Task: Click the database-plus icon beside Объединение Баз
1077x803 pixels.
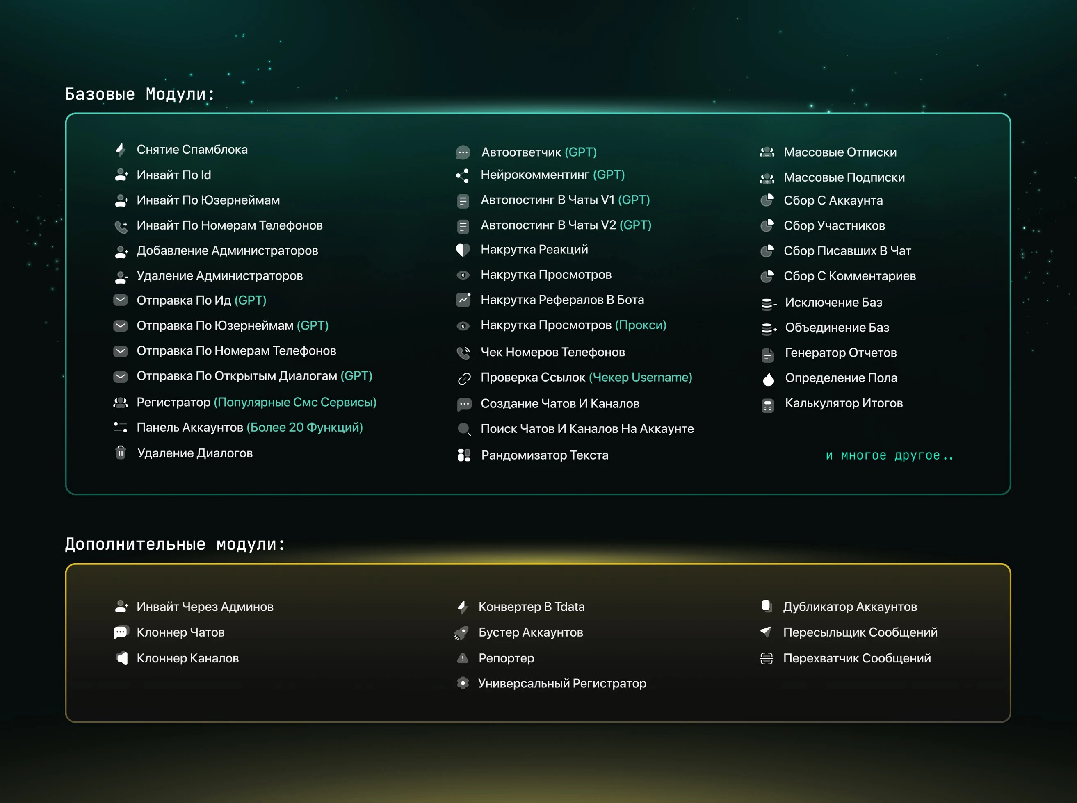Action: 768,329
